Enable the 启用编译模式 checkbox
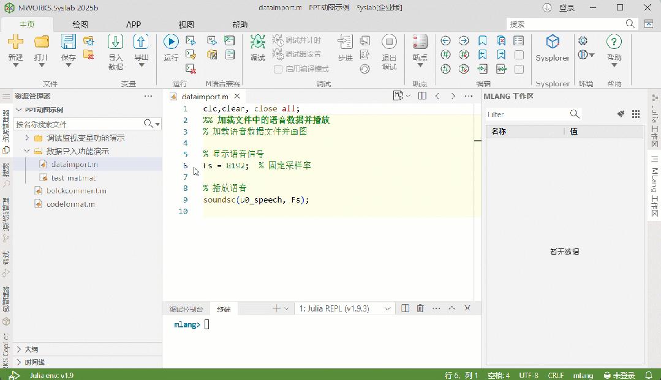The width and height of the screenshot is (661, 380). point(278,69)
